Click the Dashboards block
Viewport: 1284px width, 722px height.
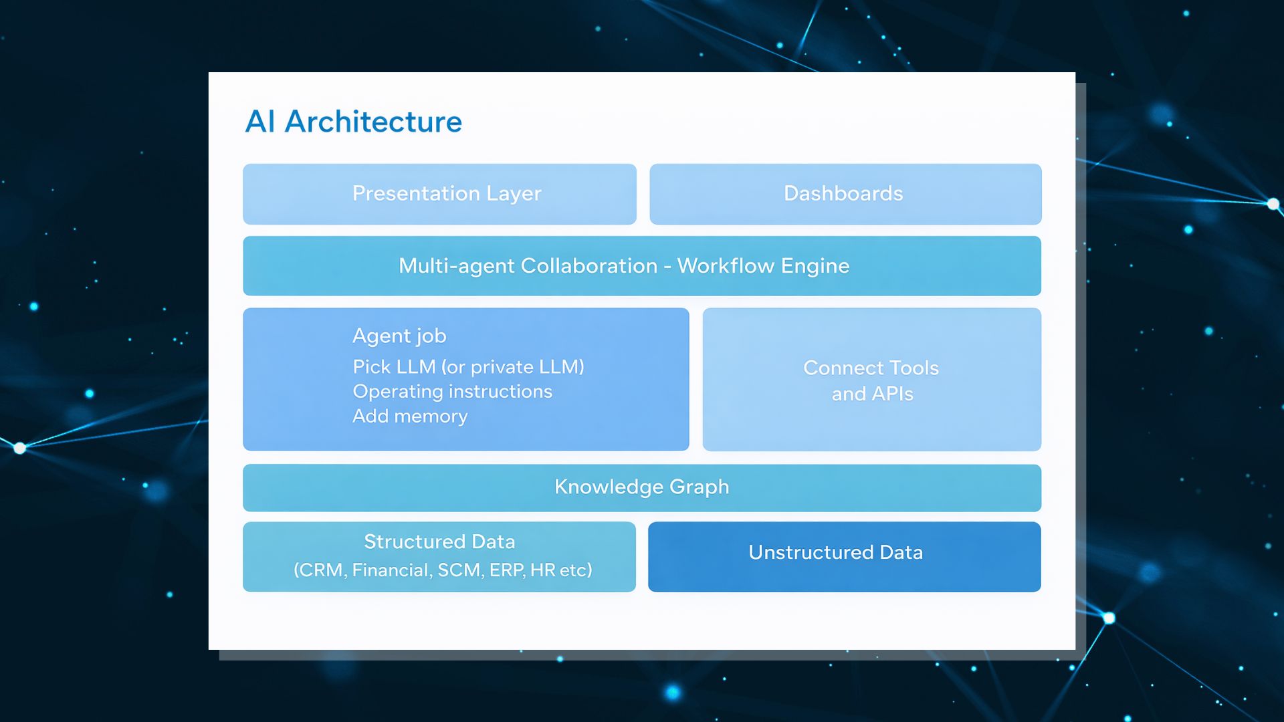pos(845,194)
